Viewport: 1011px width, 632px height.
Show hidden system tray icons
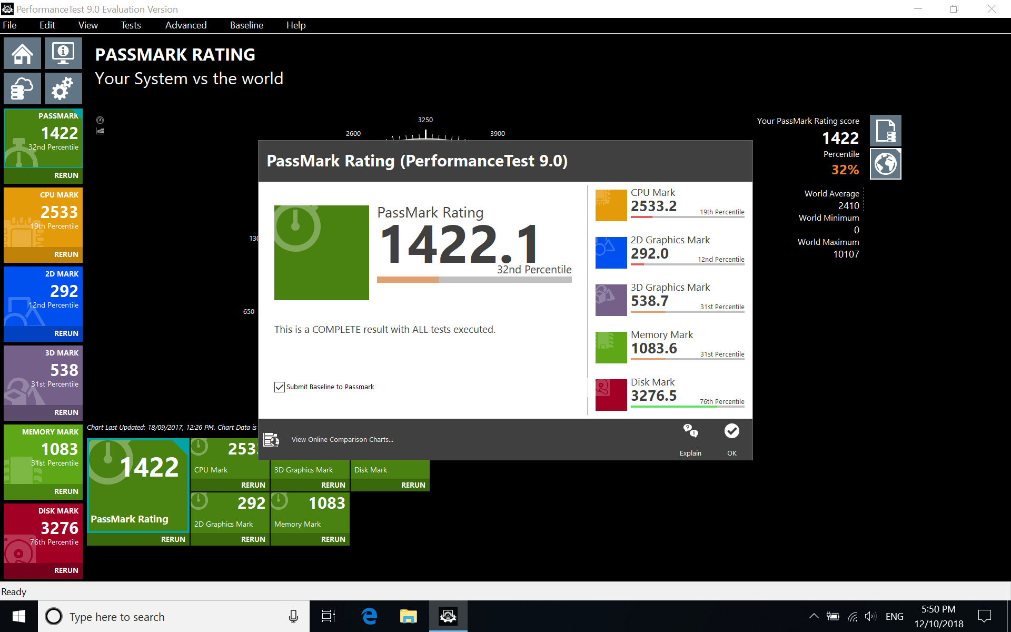(x=814, y=616)
